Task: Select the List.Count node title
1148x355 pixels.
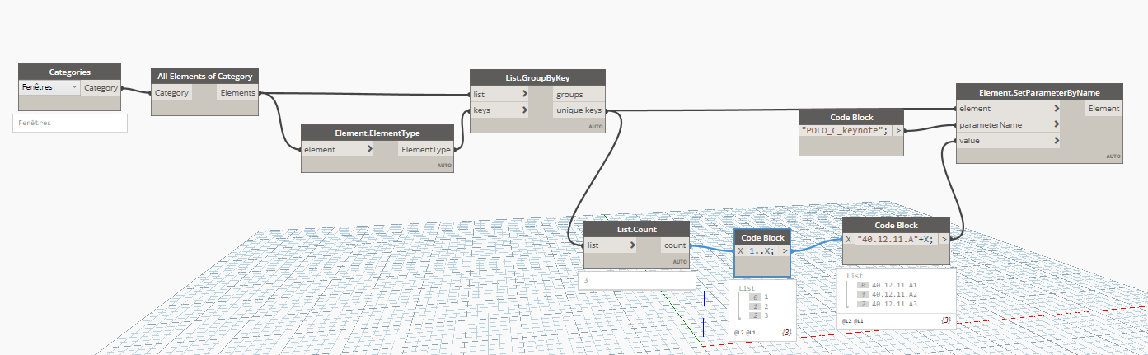Action: (636, 228)
